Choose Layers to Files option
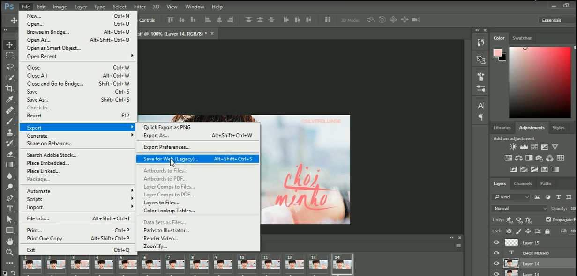Image resolution: width=577 pixels, height=276 pixels. pyautogui.click(x=197, y=203)
